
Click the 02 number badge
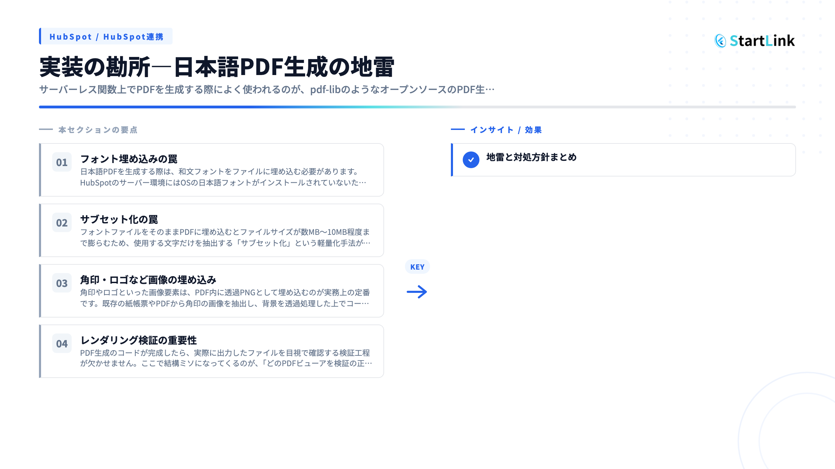[62, 223]
